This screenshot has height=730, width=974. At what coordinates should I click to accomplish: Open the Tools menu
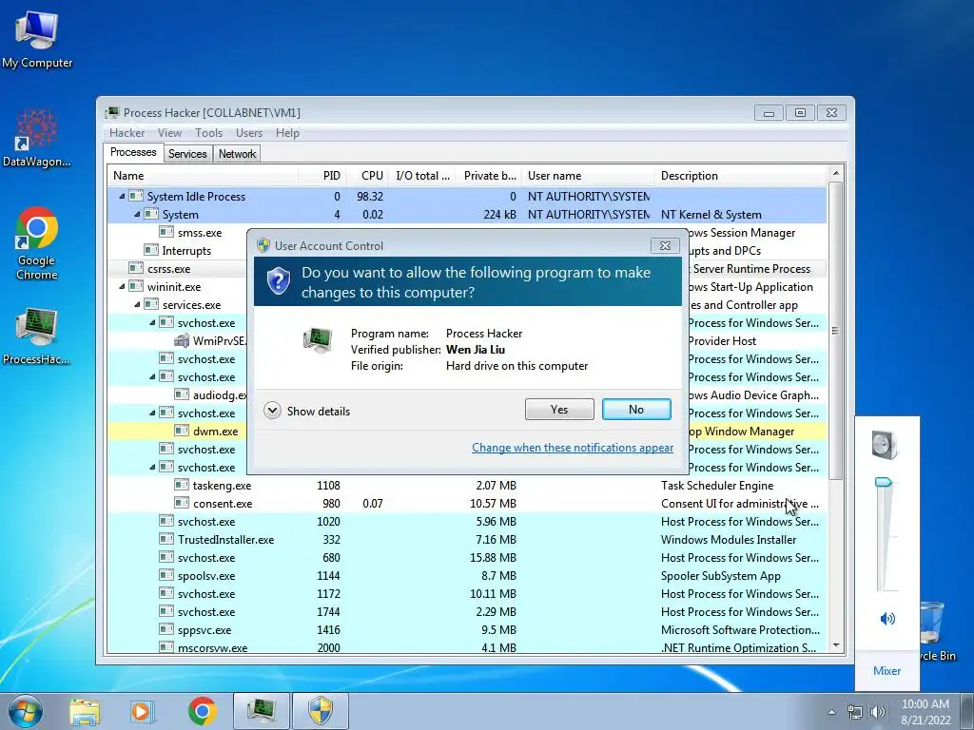click(208, 133)
